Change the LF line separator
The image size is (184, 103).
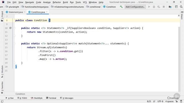(154, 101)
